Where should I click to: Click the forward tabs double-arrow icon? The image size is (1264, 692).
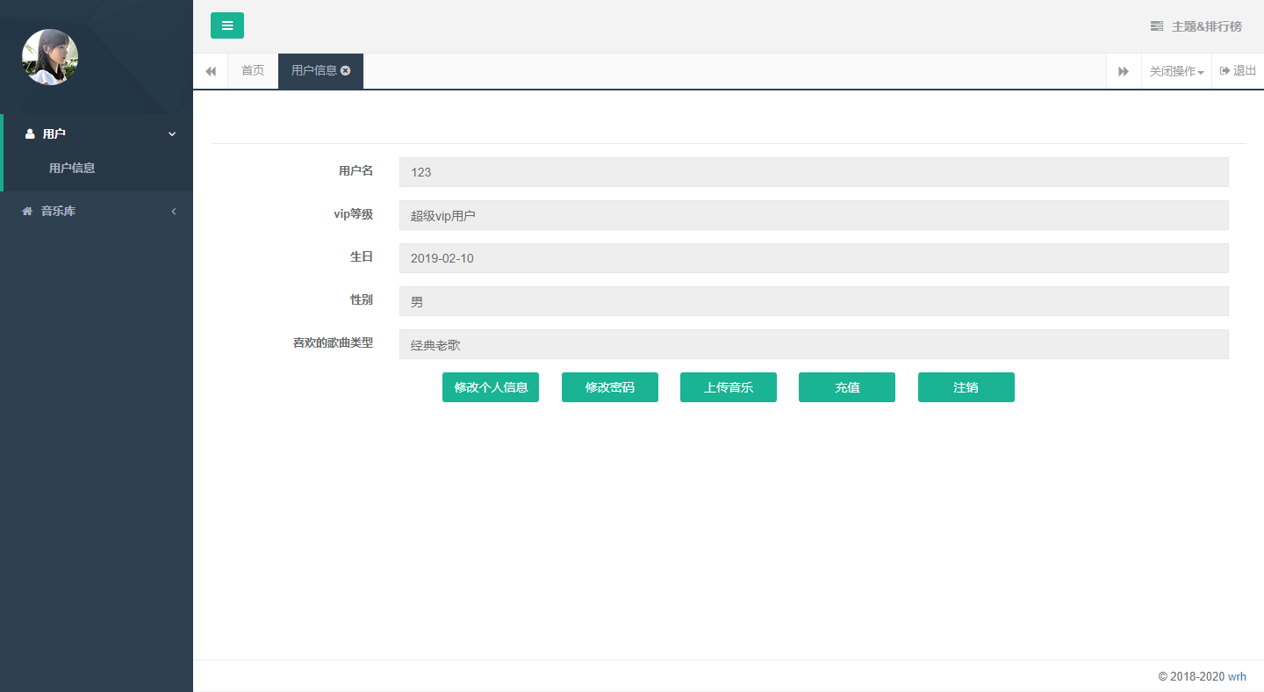1124,71
